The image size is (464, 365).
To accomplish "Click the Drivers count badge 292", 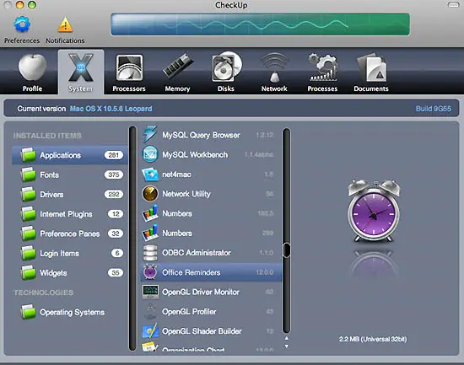I will point(114,195).
